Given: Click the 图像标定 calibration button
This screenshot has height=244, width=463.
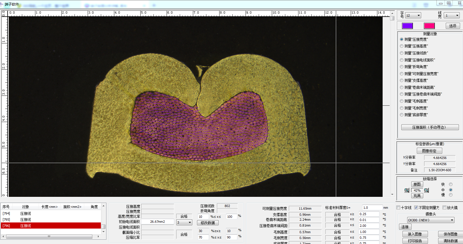Looking at the screenshot, I should (429, 151).
